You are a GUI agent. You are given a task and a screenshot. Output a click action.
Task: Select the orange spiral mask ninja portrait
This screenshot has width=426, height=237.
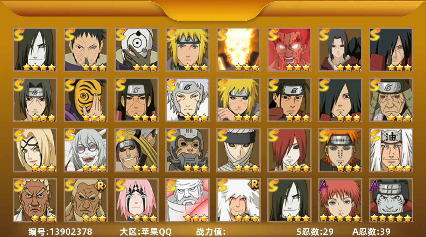click(86, 100)
